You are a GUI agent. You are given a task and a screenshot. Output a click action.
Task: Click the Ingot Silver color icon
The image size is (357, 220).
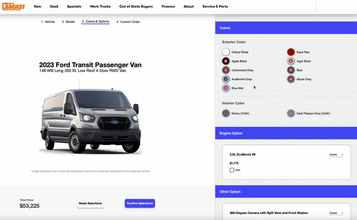(x=291, y=61)
